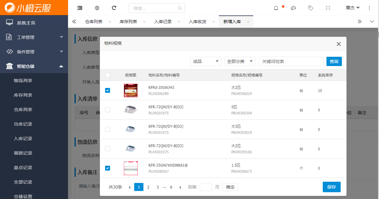The height and width of the screenshot is (199, 379).
Task: Click the sidebar collapse menu icon
Action: click(x=80, y=8)
